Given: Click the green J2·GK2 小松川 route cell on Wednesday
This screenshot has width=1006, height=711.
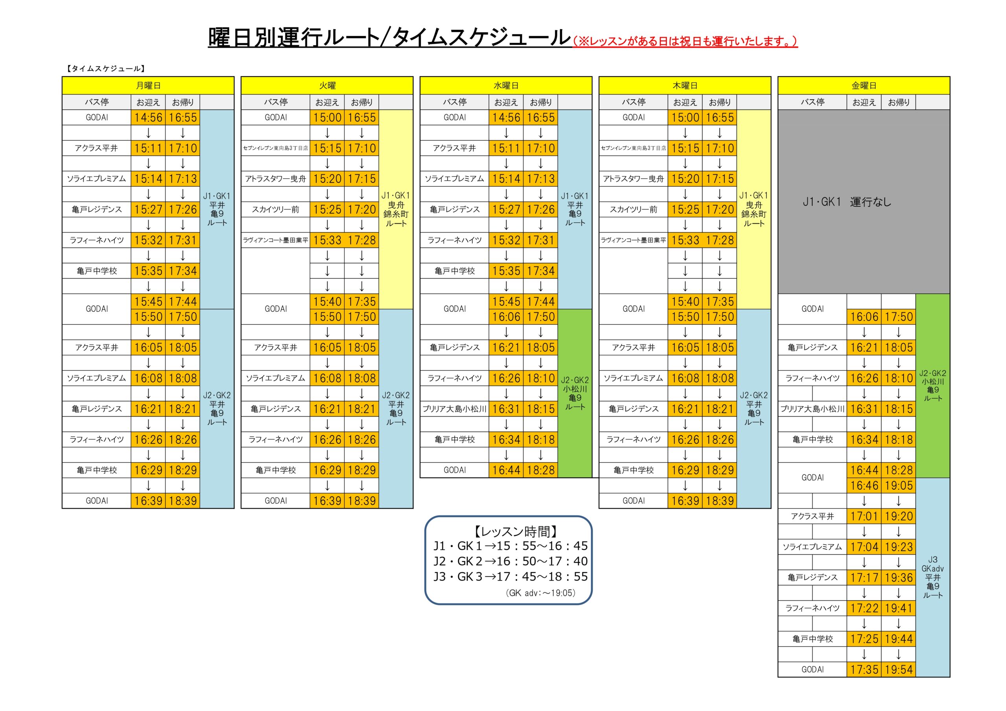Looking at the screenshot, I should (575, 393).
